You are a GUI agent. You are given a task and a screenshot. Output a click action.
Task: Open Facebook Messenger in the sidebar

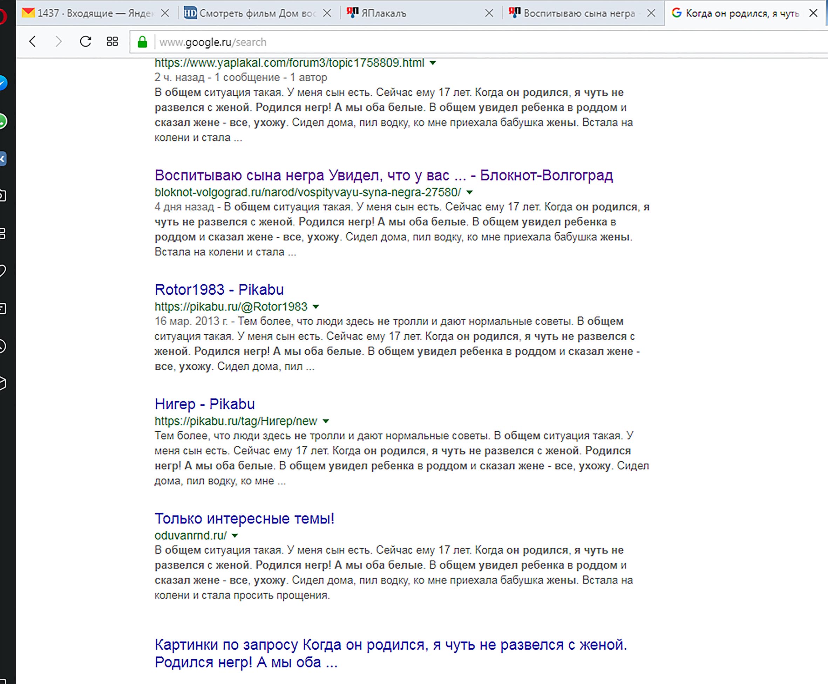(3, 83)
